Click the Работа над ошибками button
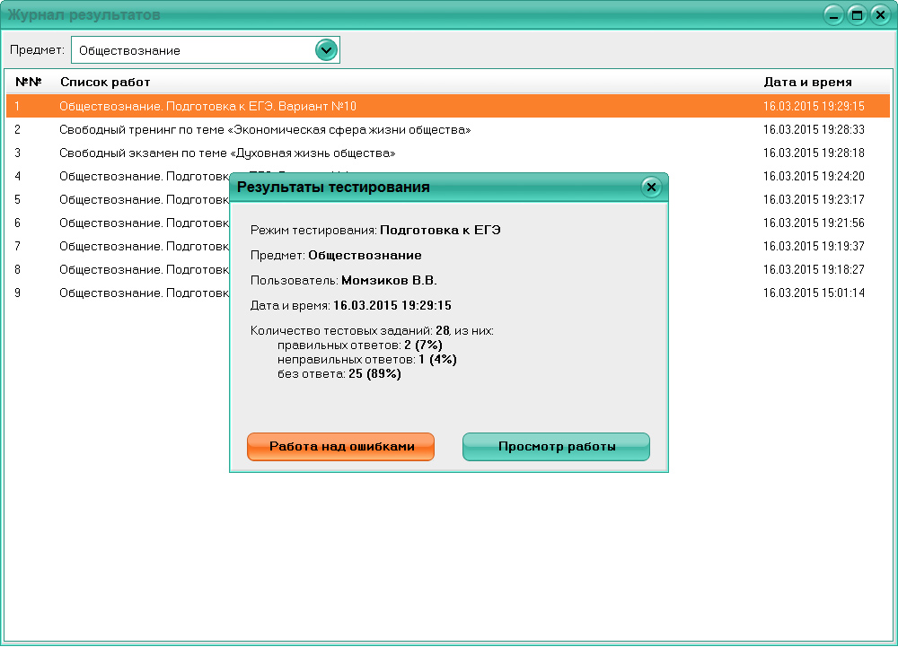898x647 pixels. coord(340,446)
